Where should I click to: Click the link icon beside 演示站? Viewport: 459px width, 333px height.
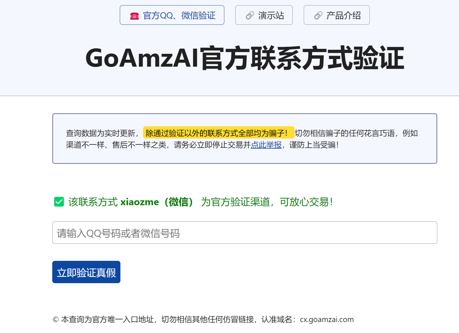pyautogui.click(x=250, y=16)
